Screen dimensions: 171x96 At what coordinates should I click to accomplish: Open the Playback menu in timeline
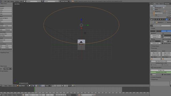pyautogui.click(x=19, y=95)
